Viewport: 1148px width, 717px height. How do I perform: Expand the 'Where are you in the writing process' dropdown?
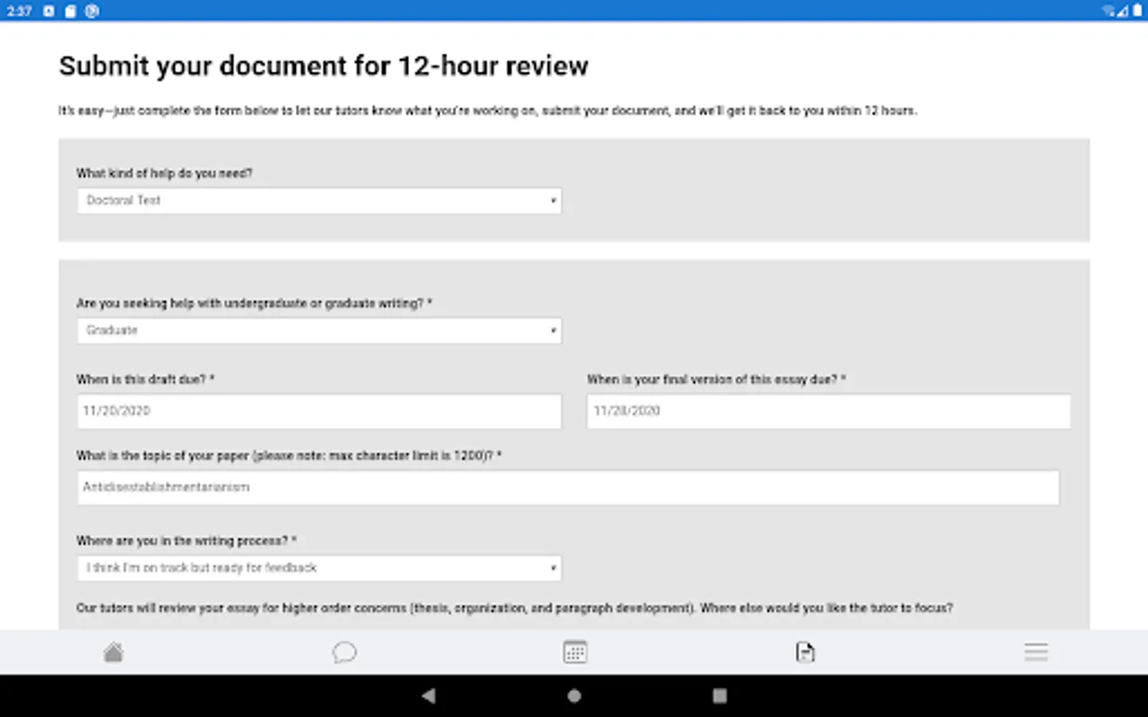point(319,567)
